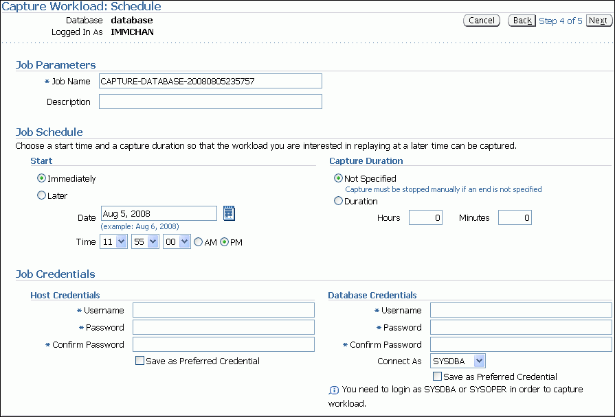Select the Later start option

[x=41, y=194]
